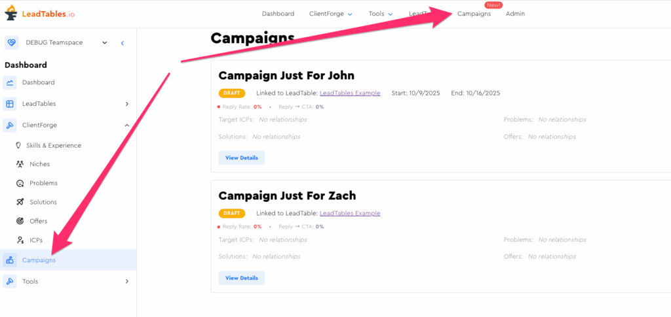Collapse the ClientForge sidebar section
Image resolution: width=671 pixels, height=317 pixels.
coord(126,125)
